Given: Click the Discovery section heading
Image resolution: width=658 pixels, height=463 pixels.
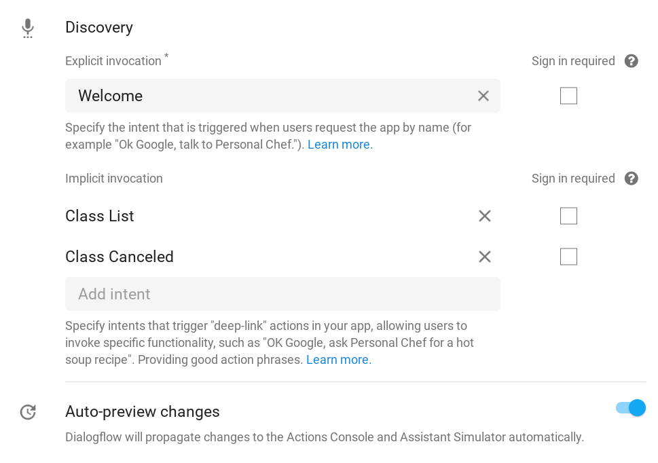Looking at the screenshot, I should 99,27.
